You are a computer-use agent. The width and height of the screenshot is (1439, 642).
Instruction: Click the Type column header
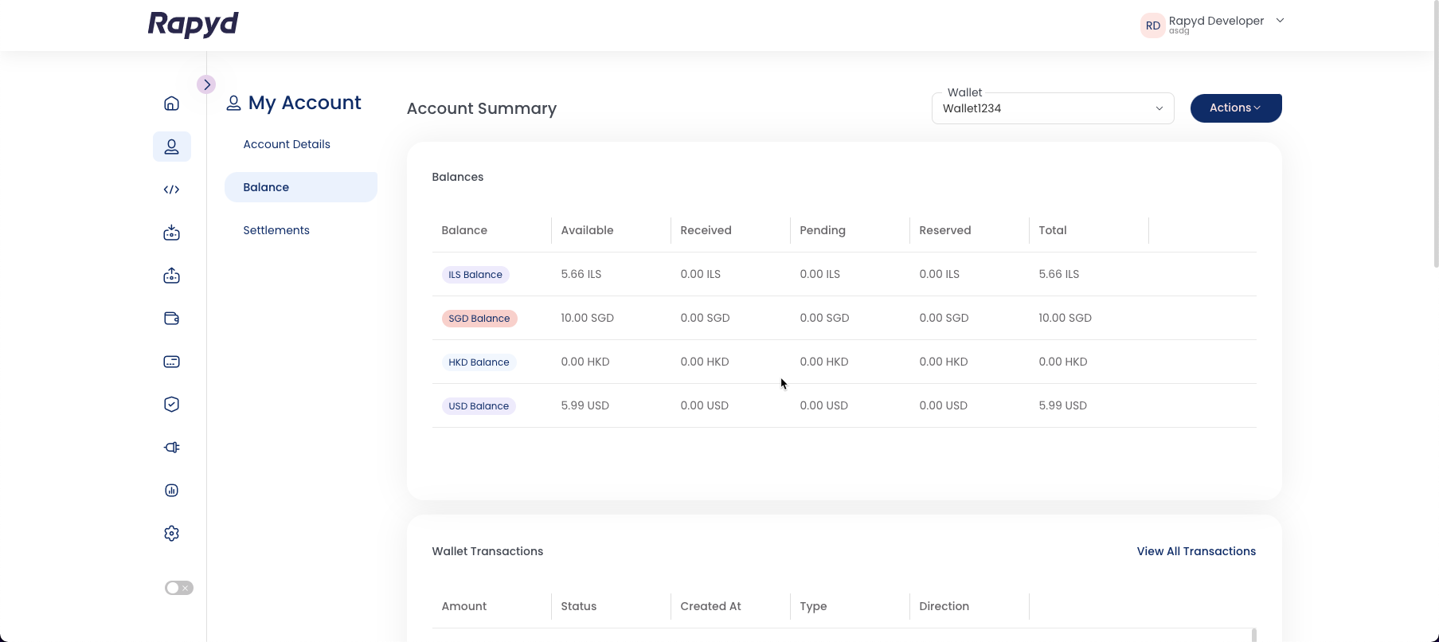click(813, 606)
